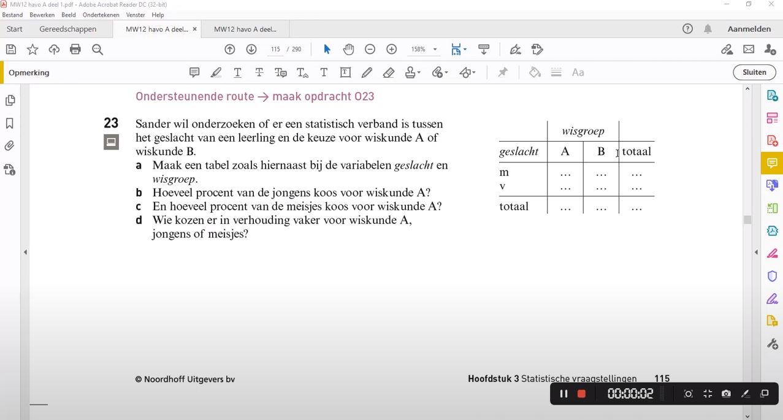Viewport: 783px width, 420px height.
Task: Pause the screen recording
Action: pos(563,394)
